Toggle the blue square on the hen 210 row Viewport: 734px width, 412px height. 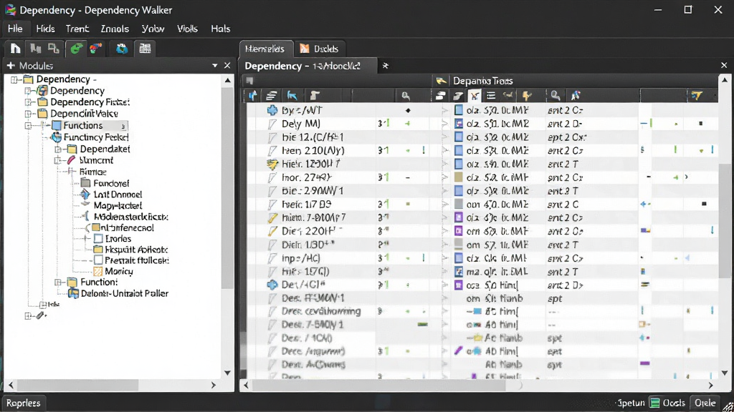(459, 150)
